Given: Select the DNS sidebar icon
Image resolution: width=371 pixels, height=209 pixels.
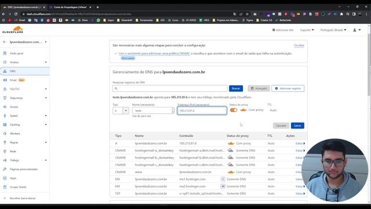Looking at the screenshot, I should [5, 71].
